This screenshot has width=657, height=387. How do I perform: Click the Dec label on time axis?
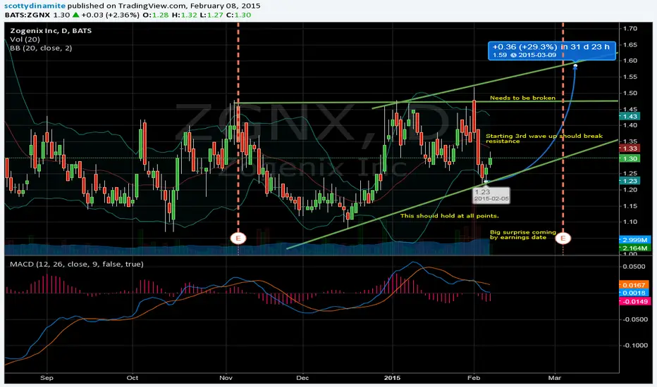coord(302,378)
